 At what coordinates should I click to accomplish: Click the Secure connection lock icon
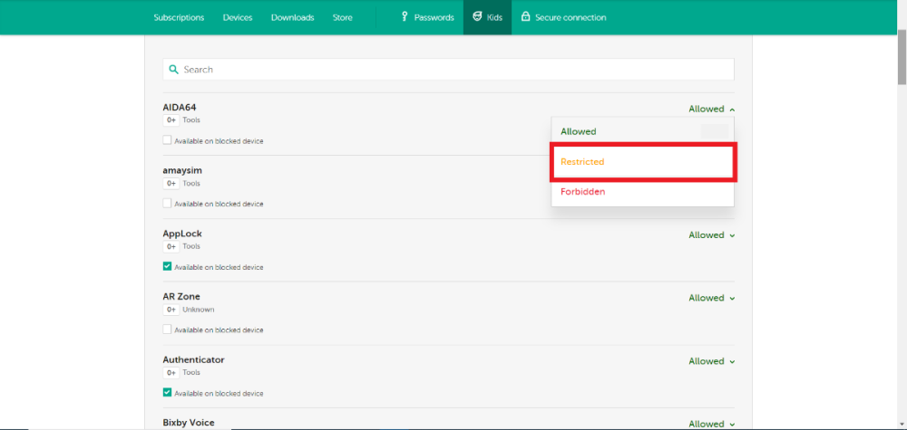525,16
